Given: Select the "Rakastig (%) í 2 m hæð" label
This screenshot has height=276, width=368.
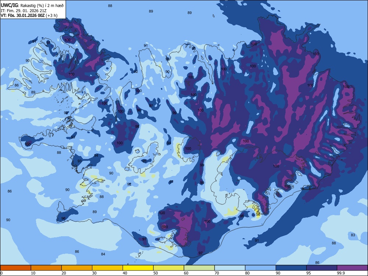Looking at the screenshot, I should click(42, 6).
